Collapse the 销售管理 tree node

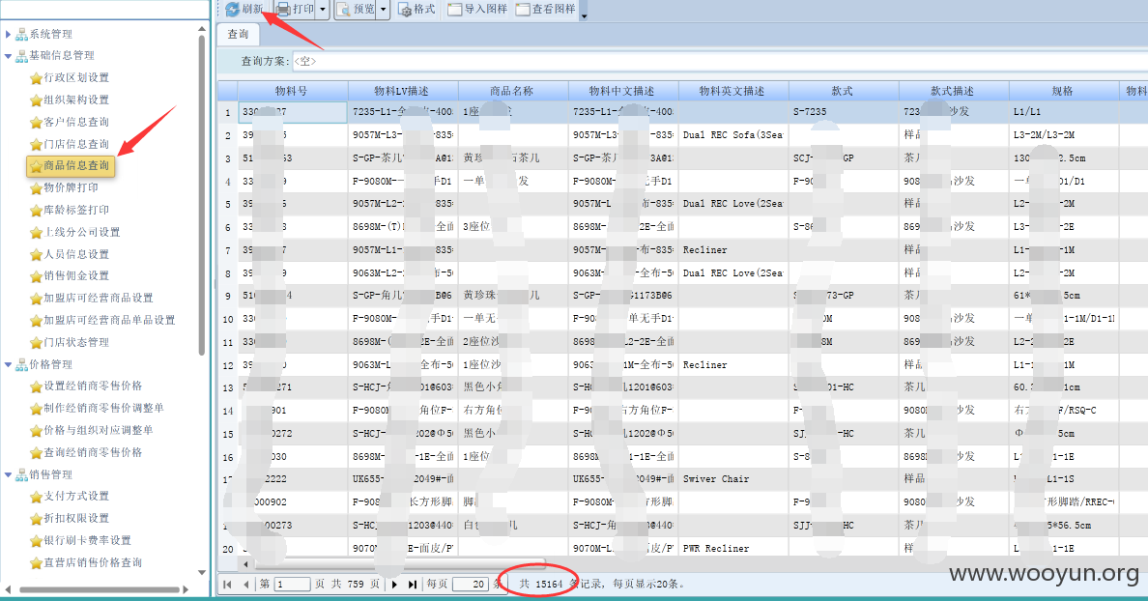[8, 474]
